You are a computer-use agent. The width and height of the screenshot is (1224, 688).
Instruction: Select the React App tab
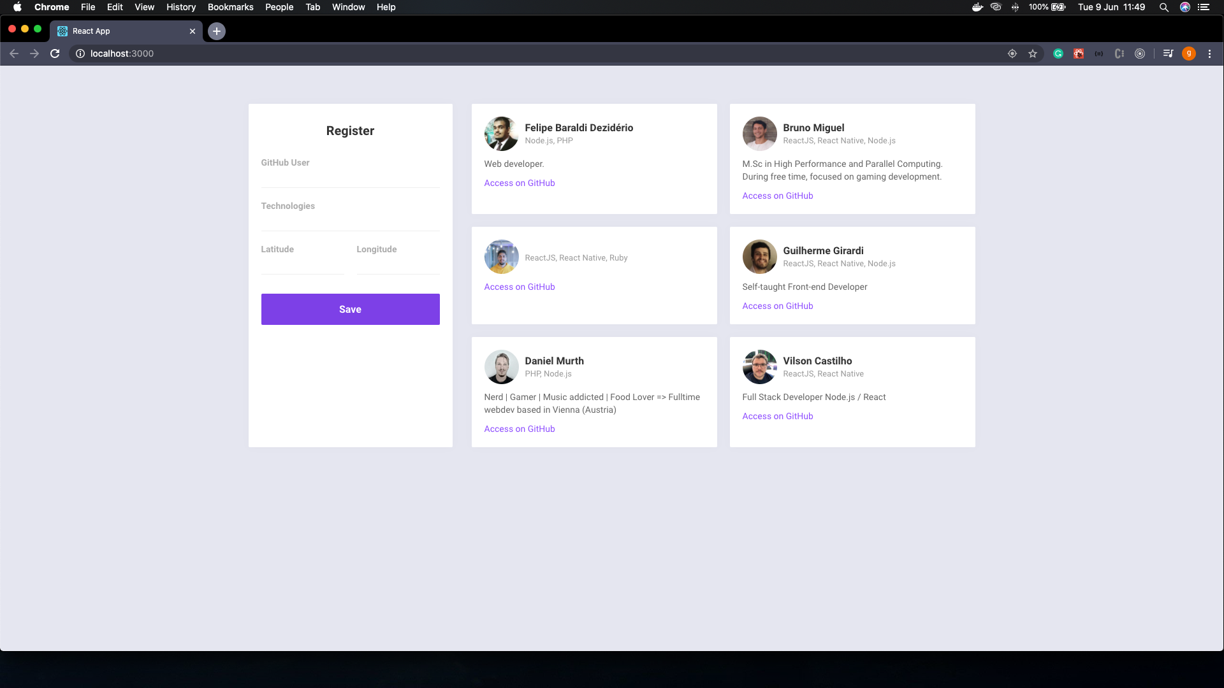point(121,31)
